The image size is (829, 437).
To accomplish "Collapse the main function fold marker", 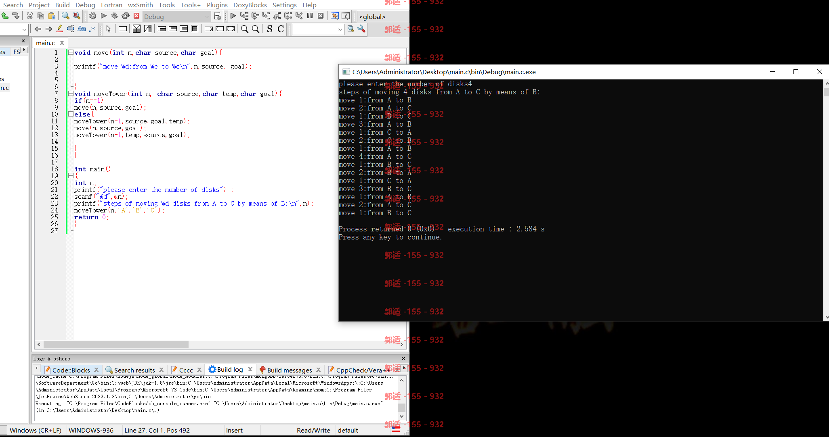I will point(71,176).
